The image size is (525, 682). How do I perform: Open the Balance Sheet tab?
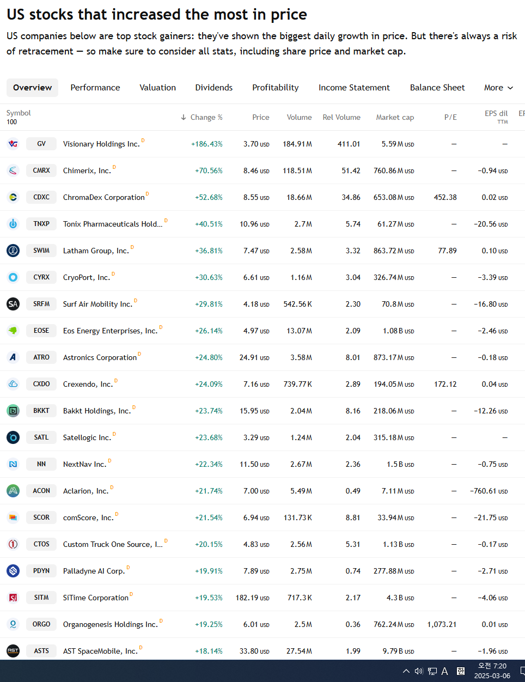[x=437, y=88]
